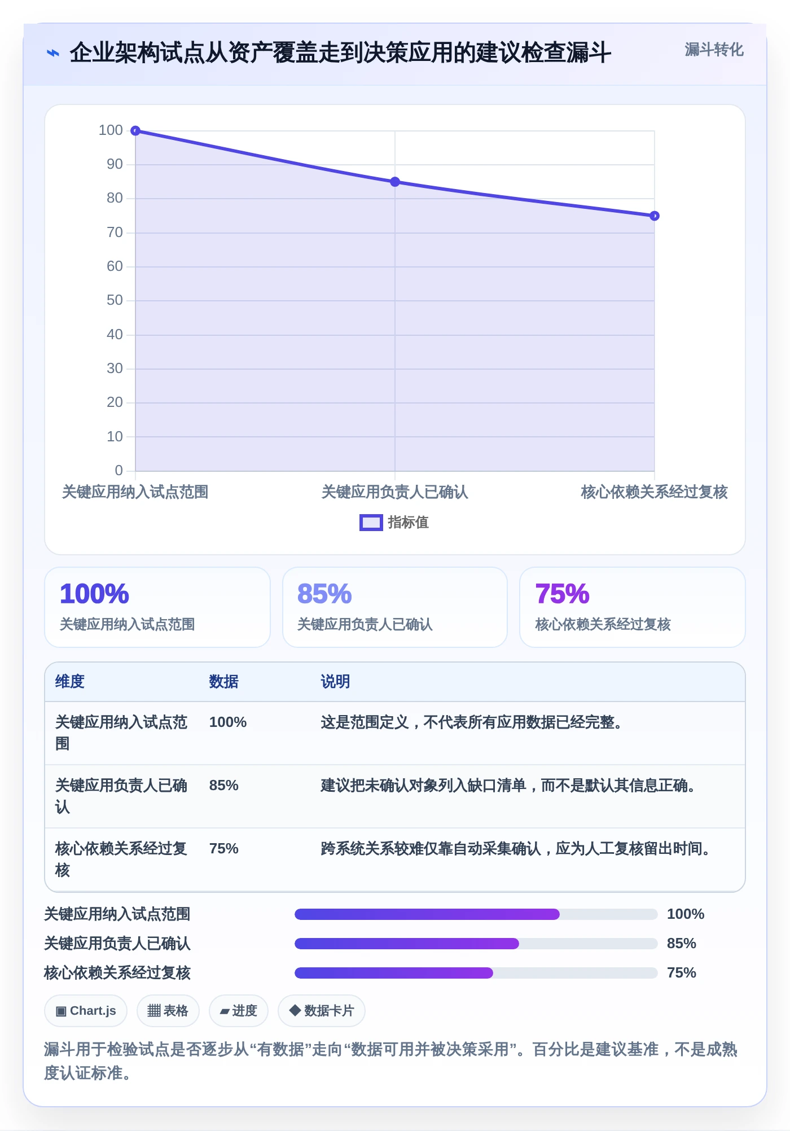Click the diamond icon in 数据卡片 chip
Screen dimensions: 790x1131
[295, 1010]
